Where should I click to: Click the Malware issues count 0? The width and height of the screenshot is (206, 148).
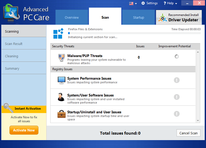(x=139, y=57)
